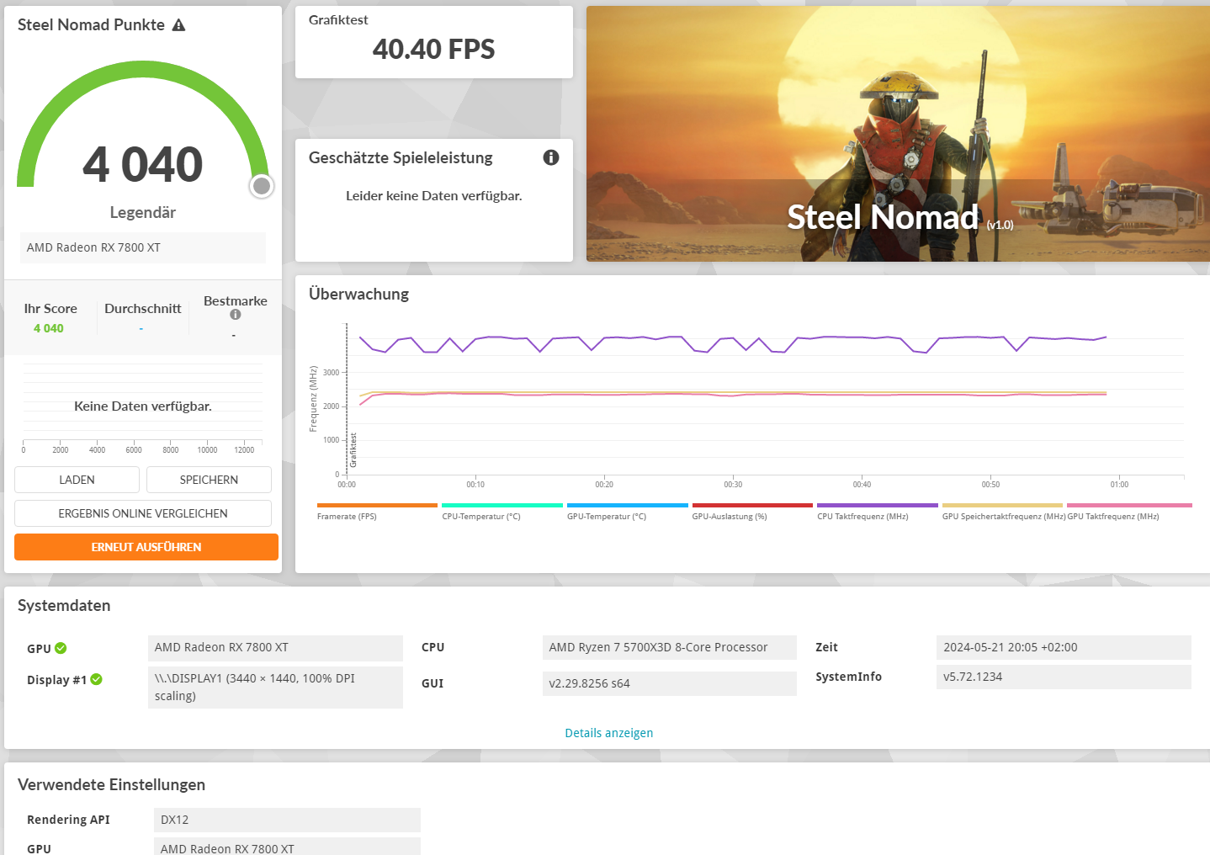Click the grey score gauge end marker

[x=262, y=186]
